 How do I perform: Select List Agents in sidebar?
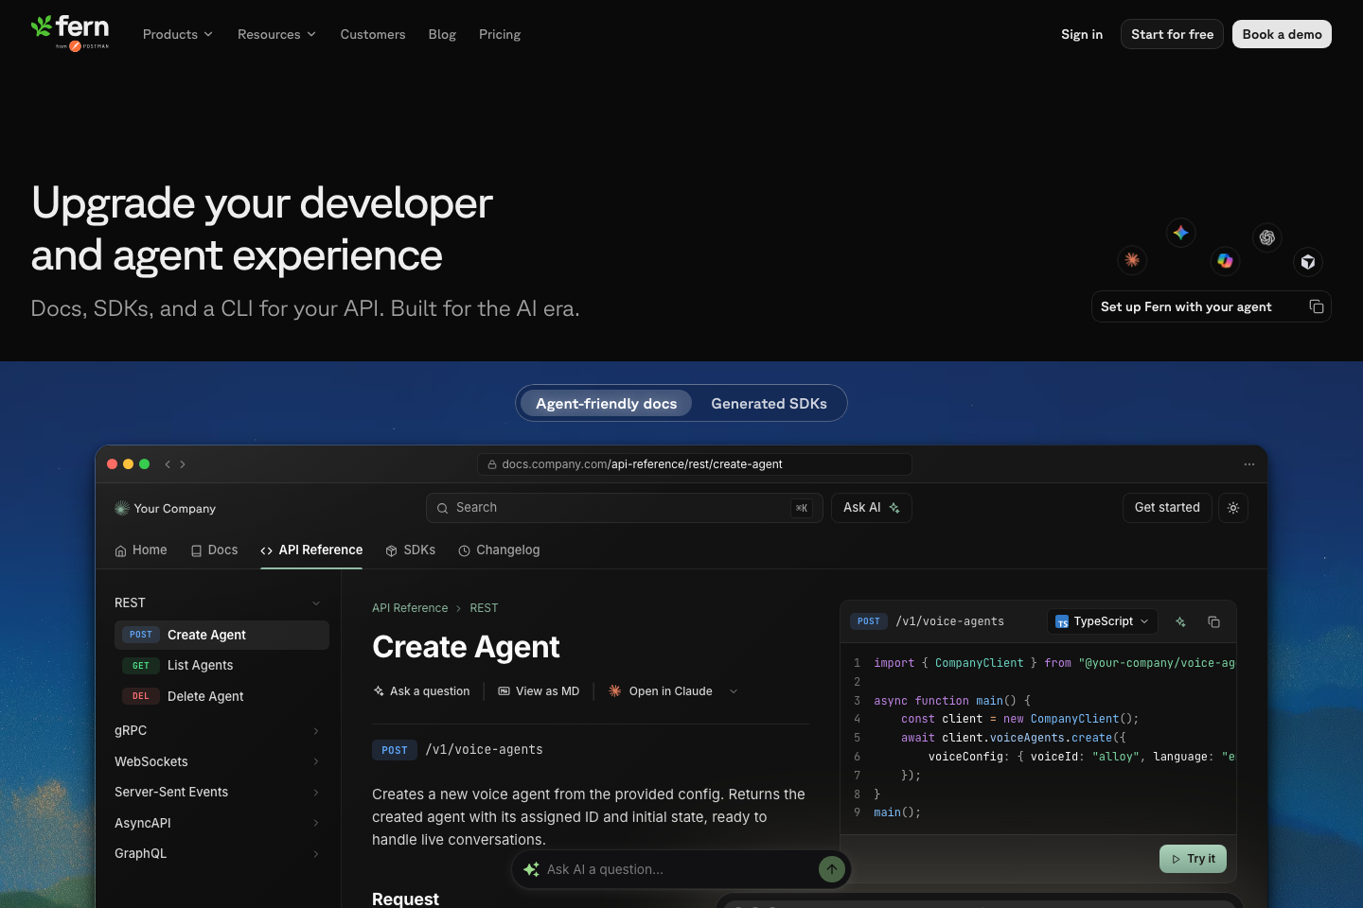[221, 666]
